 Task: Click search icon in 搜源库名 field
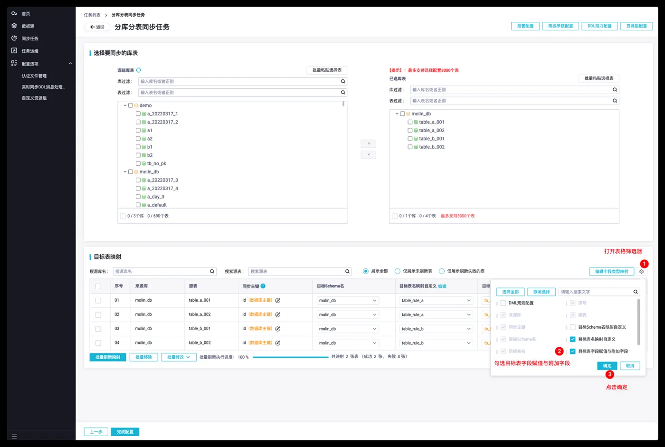tap(212, 271)
